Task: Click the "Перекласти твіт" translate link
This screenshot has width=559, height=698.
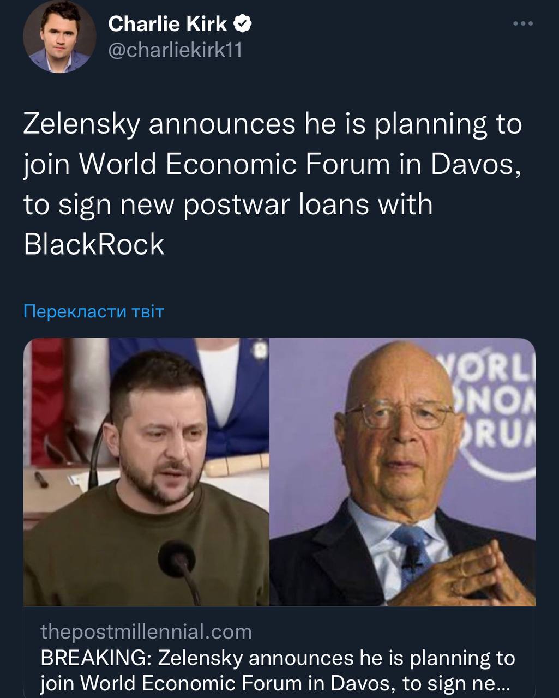Action: 94,311
